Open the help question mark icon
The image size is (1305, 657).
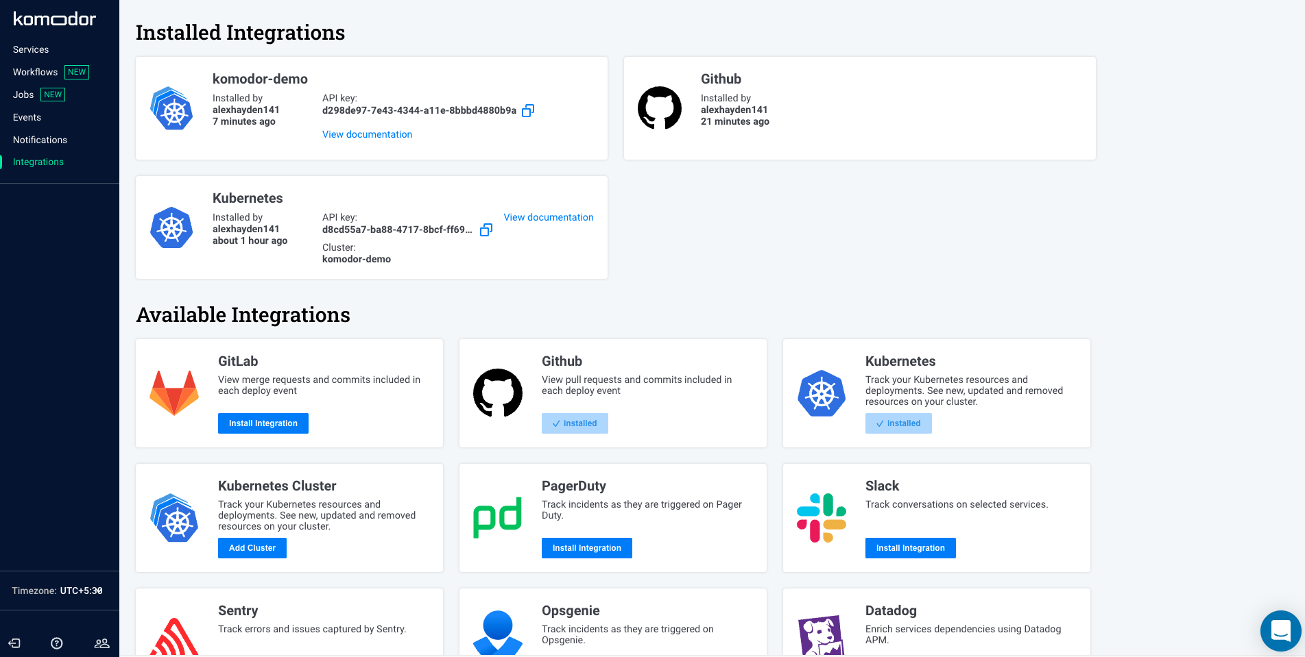click(x=57, y=643)
